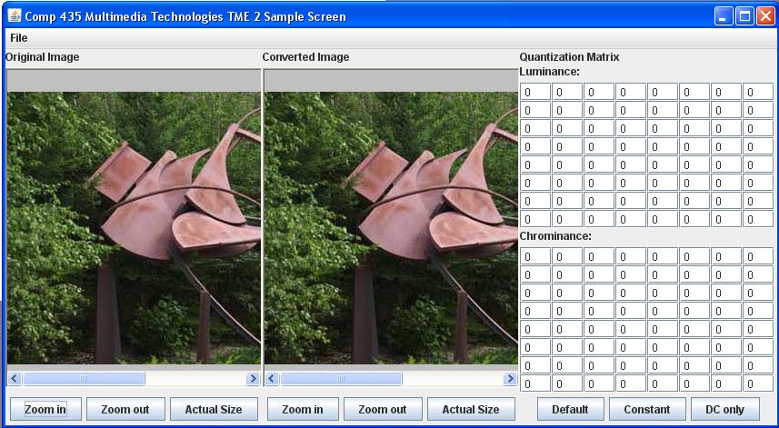779x428 pixels.
Task: Click Zoom in under Original Image
Action: tap(45, 409)
